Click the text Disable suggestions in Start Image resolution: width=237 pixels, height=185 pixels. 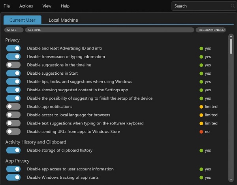(x=52, y=73)
